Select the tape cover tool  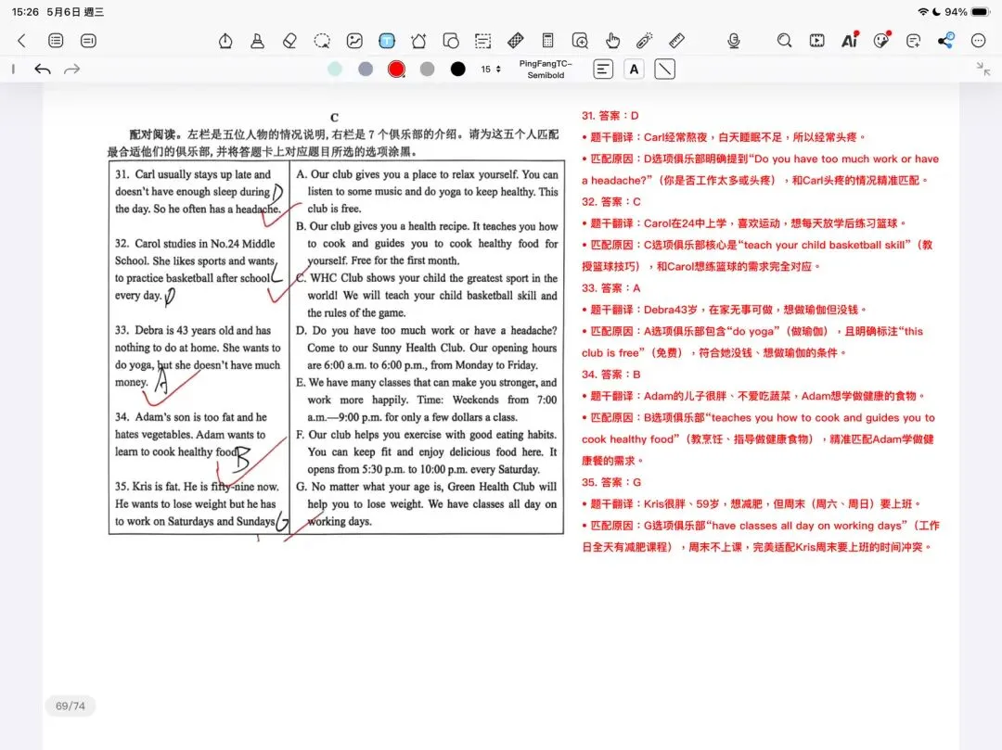tap(515, 41)
